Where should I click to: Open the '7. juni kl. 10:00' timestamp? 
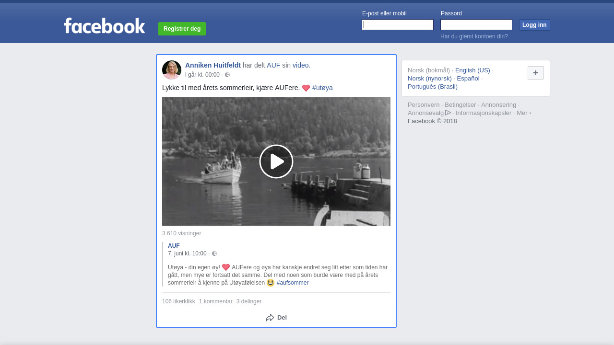[187, 253]
